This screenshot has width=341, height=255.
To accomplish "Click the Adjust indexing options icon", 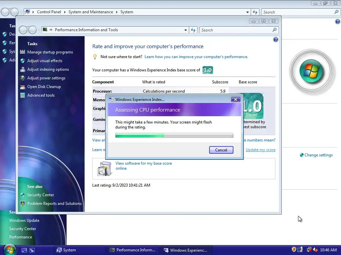I will (22, 69).
